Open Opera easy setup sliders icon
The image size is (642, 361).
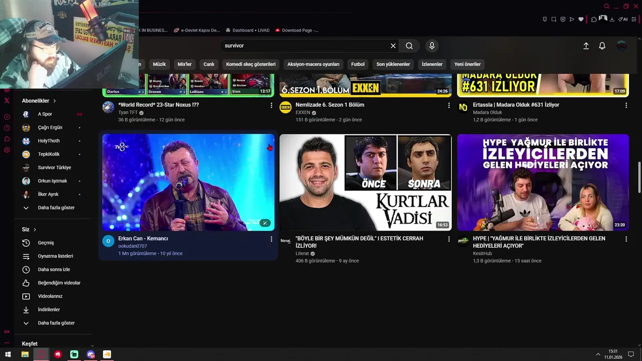tap(634, 19)
